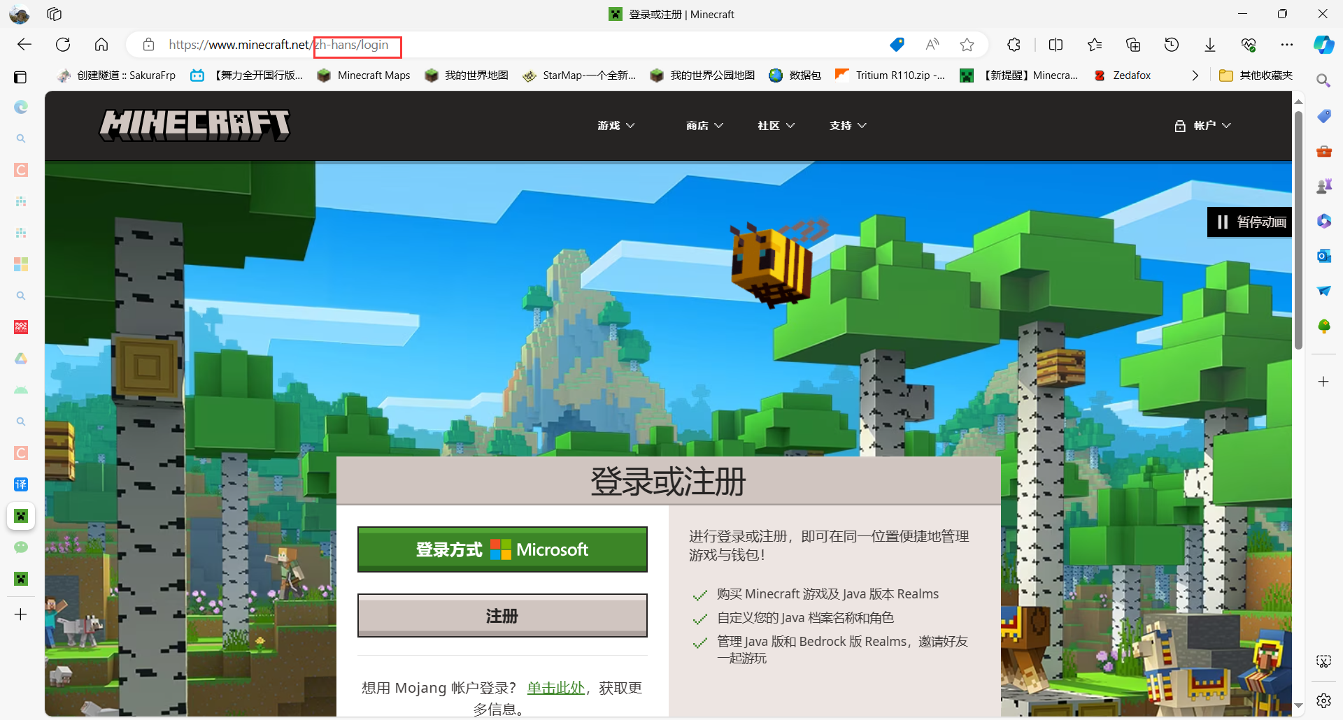Switch to the Android tab
Viewport: 1343px width, 720px height.
[21, 390]
